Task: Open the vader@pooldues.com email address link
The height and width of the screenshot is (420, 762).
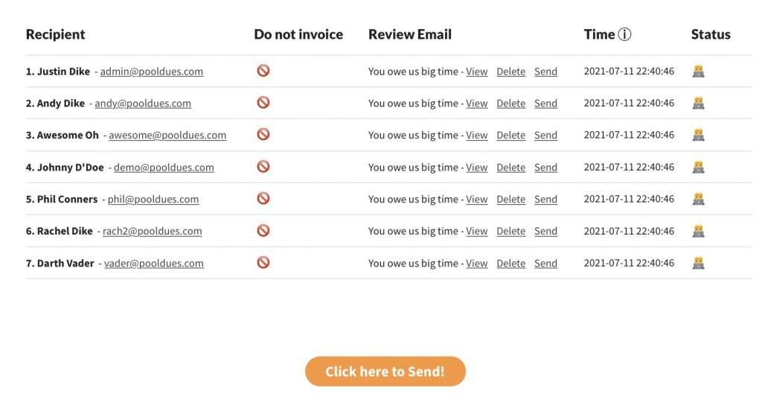Action: coord(153,263)
